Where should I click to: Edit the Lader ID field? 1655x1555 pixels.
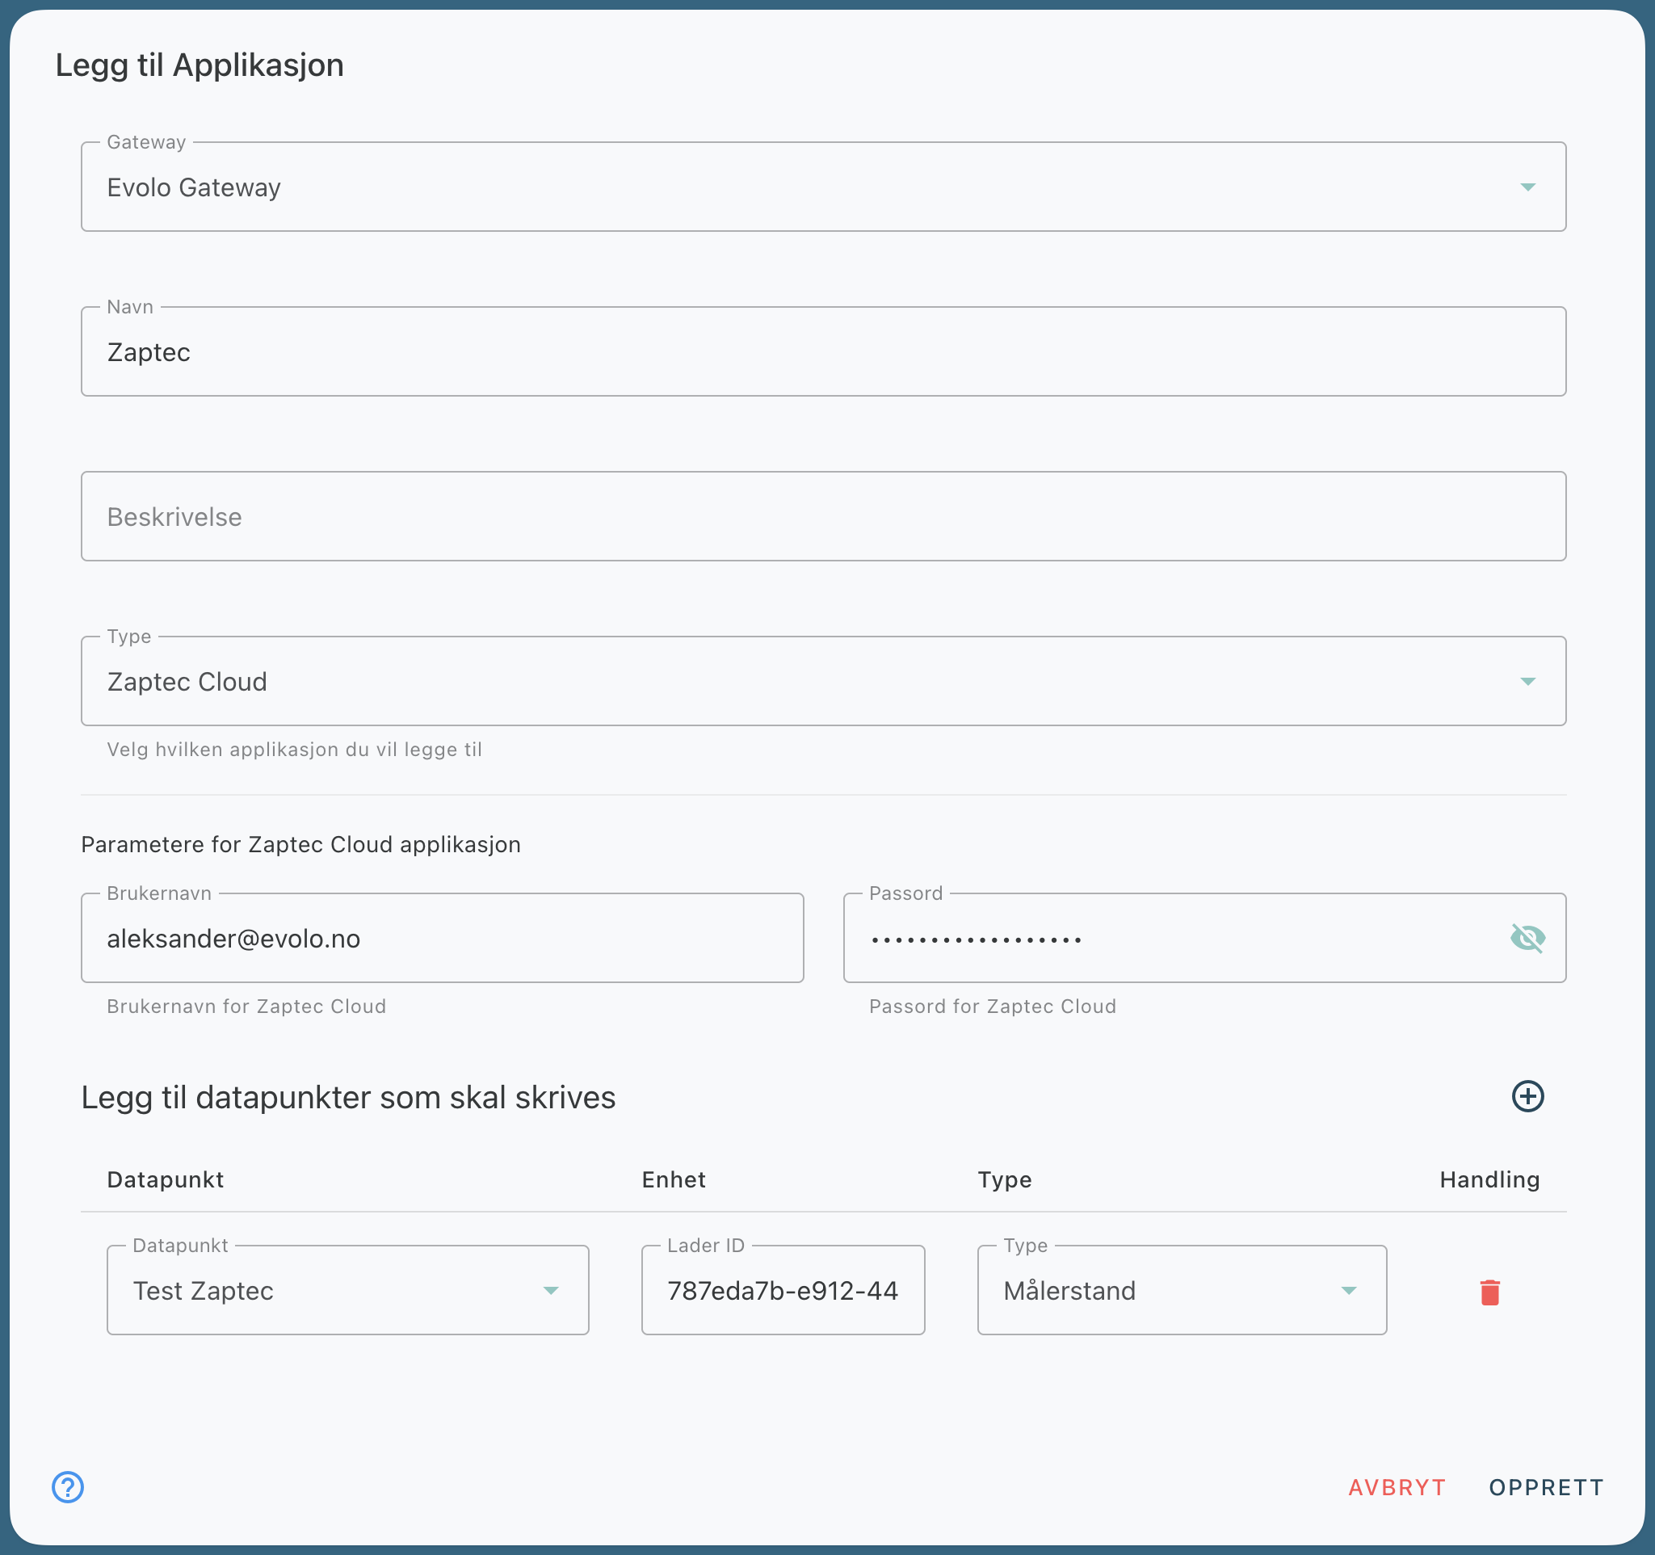click(x=782, y=1290)
